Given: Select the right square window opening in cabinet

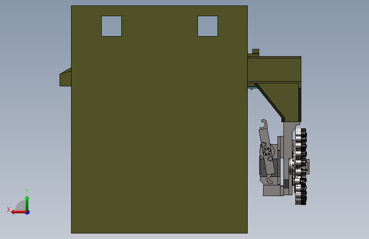Looking at the screenshot, I should pos(208,26).
